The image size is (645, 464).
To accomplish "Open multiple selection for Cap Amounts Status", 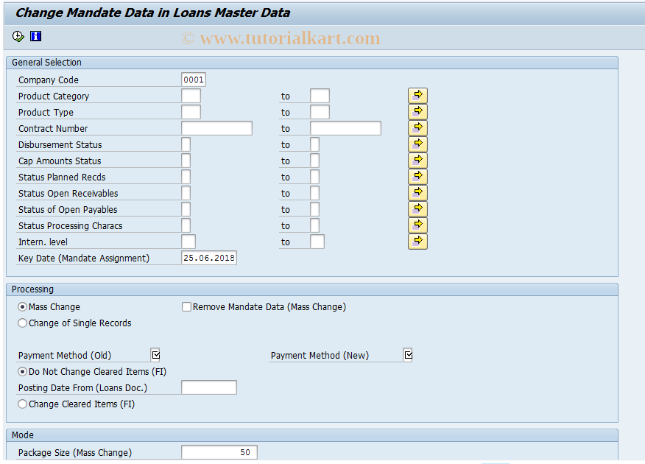I will pyautogui.click(x=417, y=160).
